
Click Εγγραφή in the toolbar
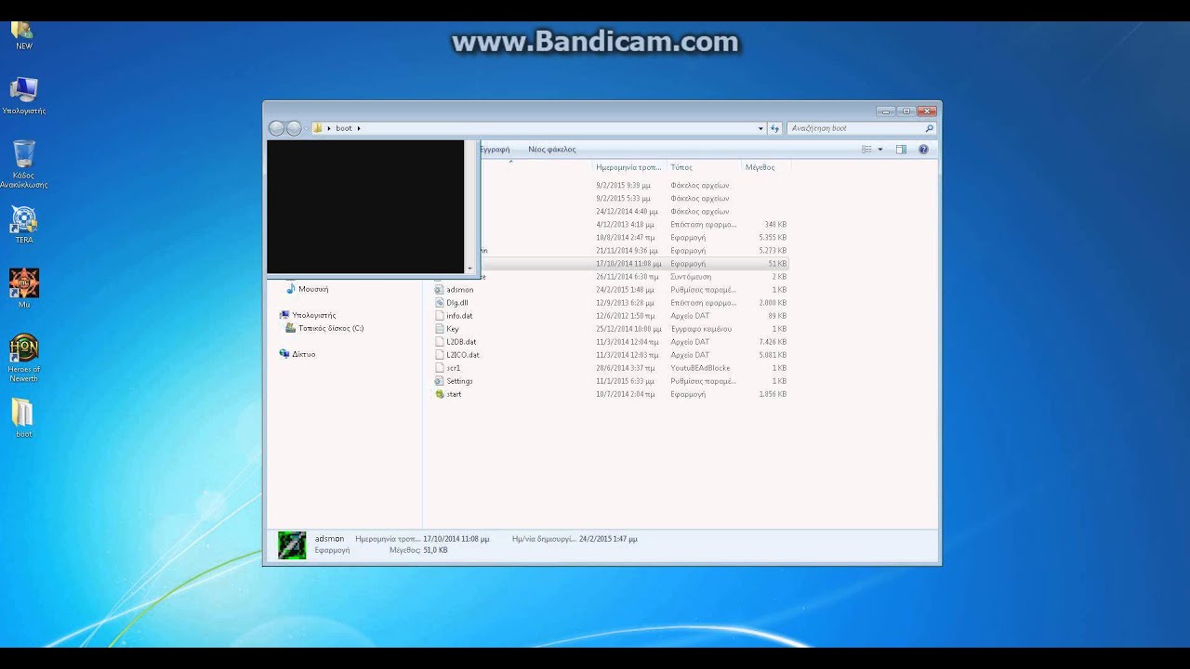coord(495,150)
